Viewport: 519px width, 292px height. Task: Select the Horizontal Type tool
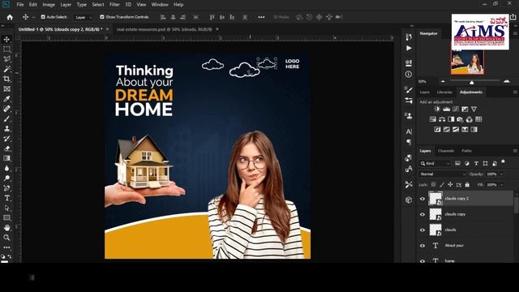[6, 198]
